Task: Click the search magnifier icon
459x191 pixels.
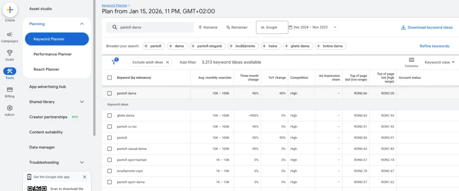Action: click(x=115, y=27)
